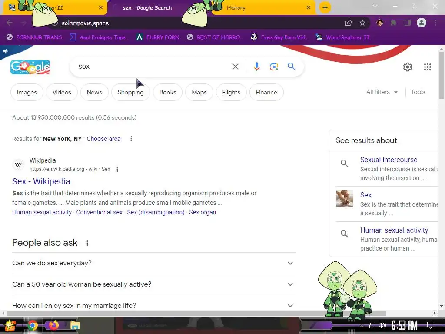This screenshot has height=334, width=445.
Task: Open options for Wikipedia result
Action: 117,169
